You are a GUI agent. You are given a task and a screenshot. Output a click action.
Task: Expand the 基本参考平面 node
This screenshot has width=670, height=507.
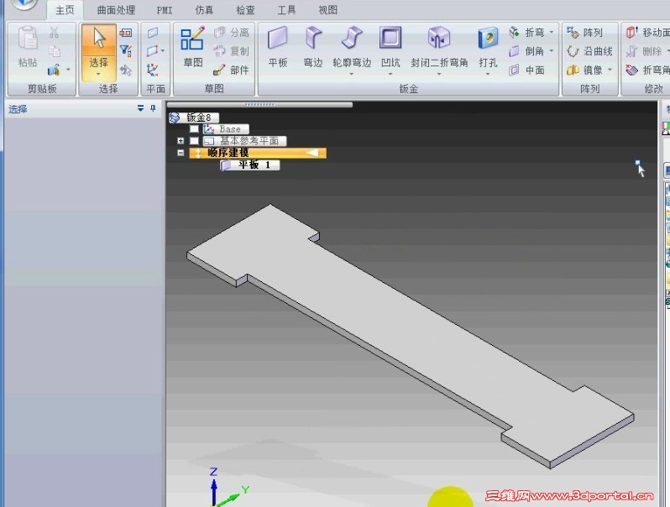(181, 140)
